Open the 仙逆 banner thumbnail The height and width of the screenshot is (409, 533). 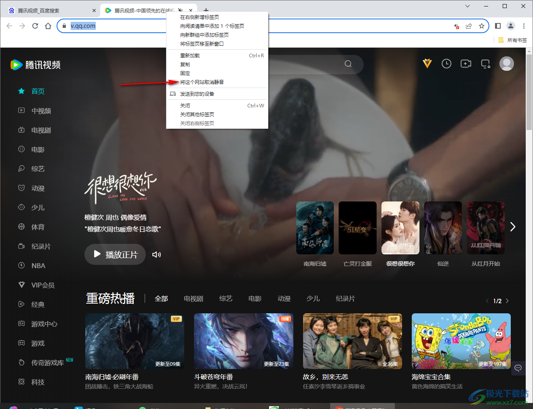tap(443, 228)
